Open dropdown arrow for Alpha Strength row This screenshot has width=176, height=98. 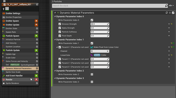(169, 28)
